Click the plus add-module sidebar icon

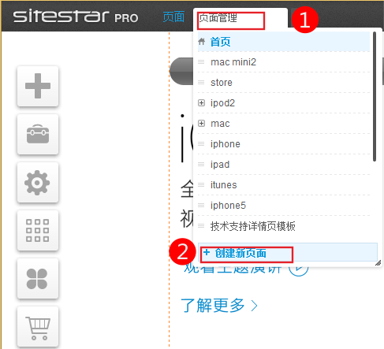click(x=38, y=86)
